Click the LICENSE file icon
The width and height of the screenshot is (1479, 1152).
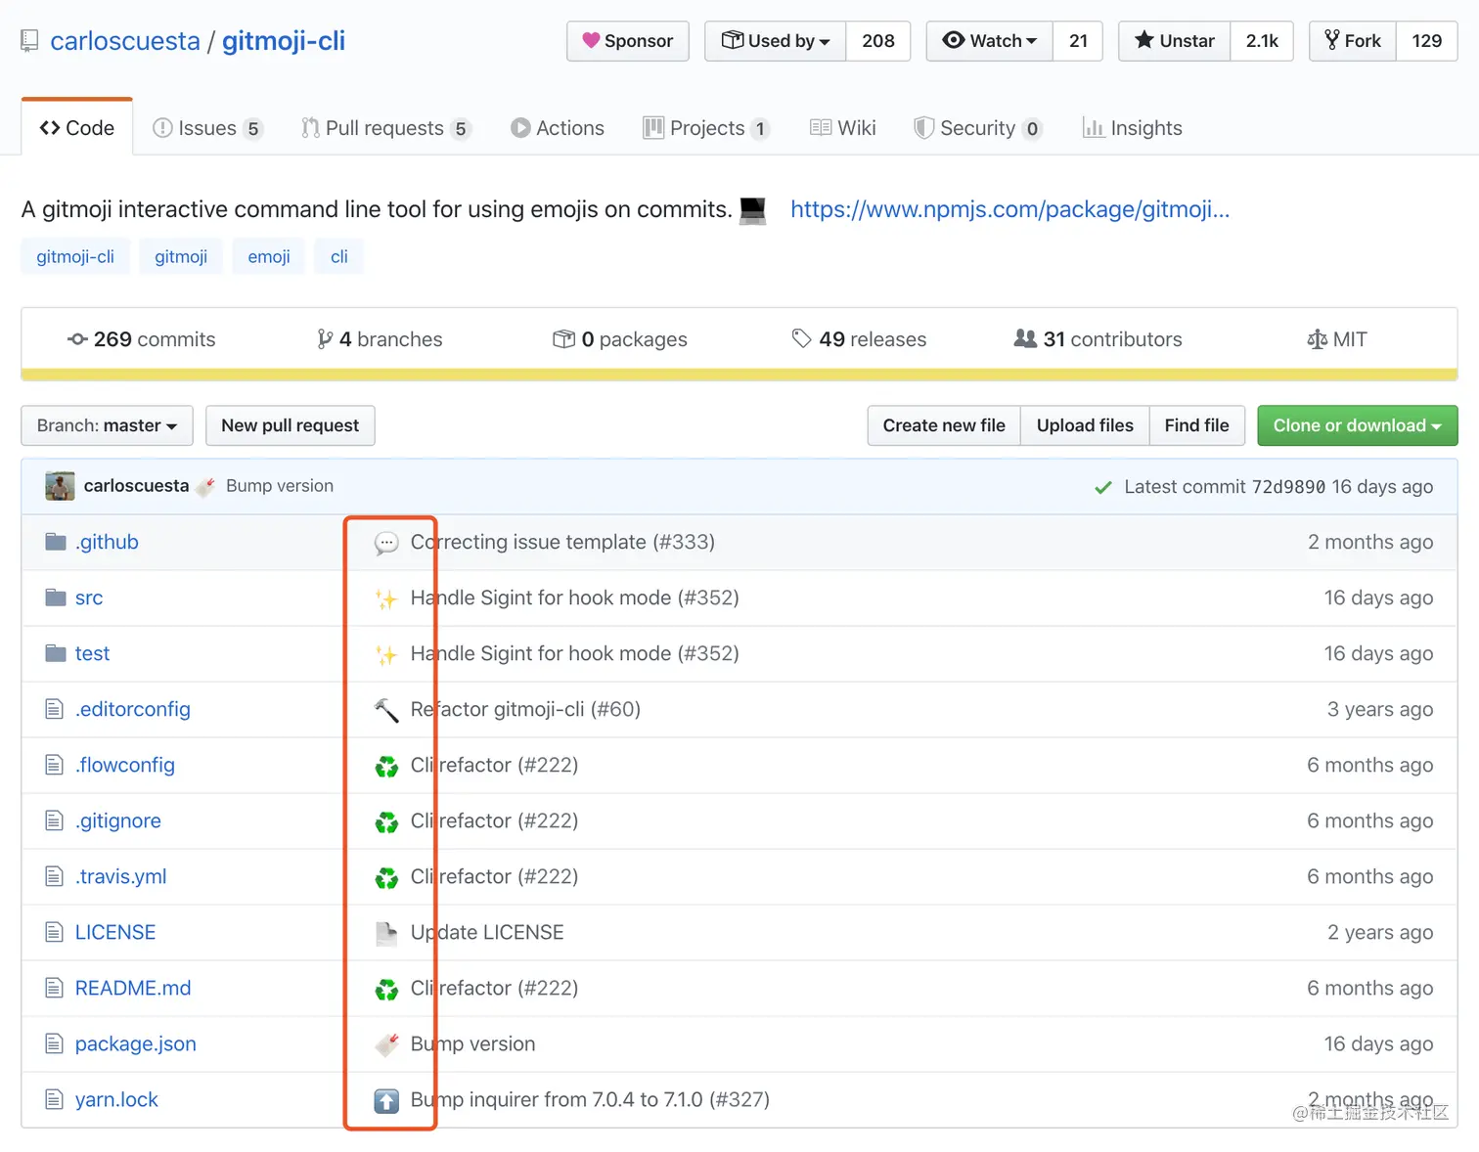[55, 932]
